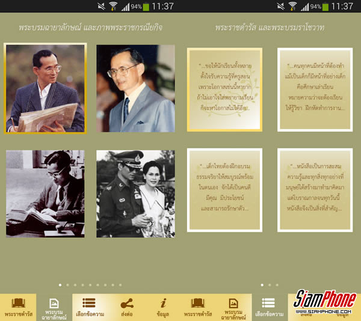Open the portrait photo in gray suit and tie
The image size is (361, 321).
(x=135, y=88)
